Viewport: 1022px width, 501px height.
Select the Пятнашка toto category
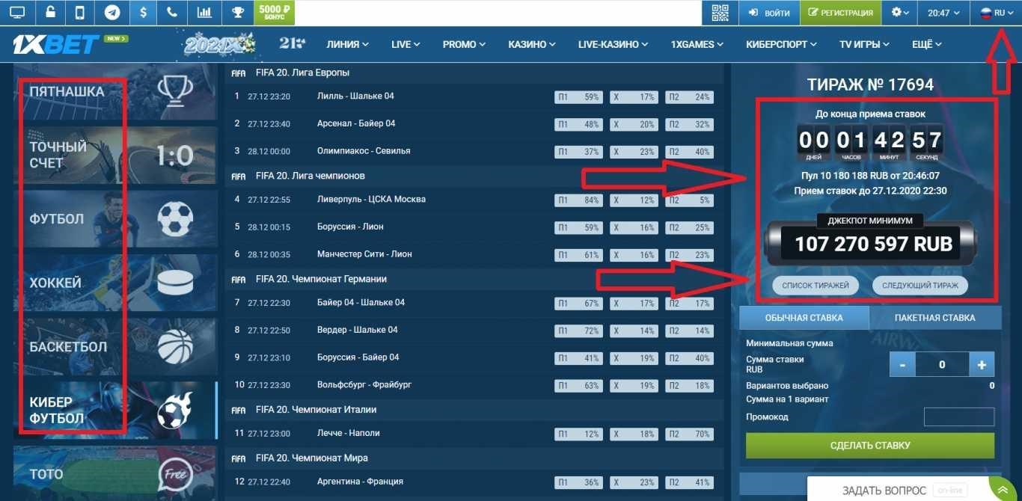(115, 91)
